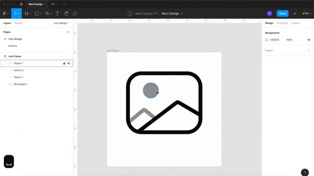The width and height of the screenshot is (314, 176).
Task: Click the Export section label
Action: [x=269, y=50]
